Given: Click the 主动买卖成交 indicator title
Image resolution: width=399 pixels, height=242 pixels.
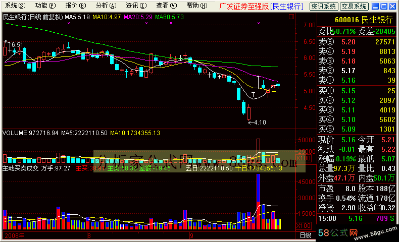Looking at the screenshot, I should coord(21,168).
